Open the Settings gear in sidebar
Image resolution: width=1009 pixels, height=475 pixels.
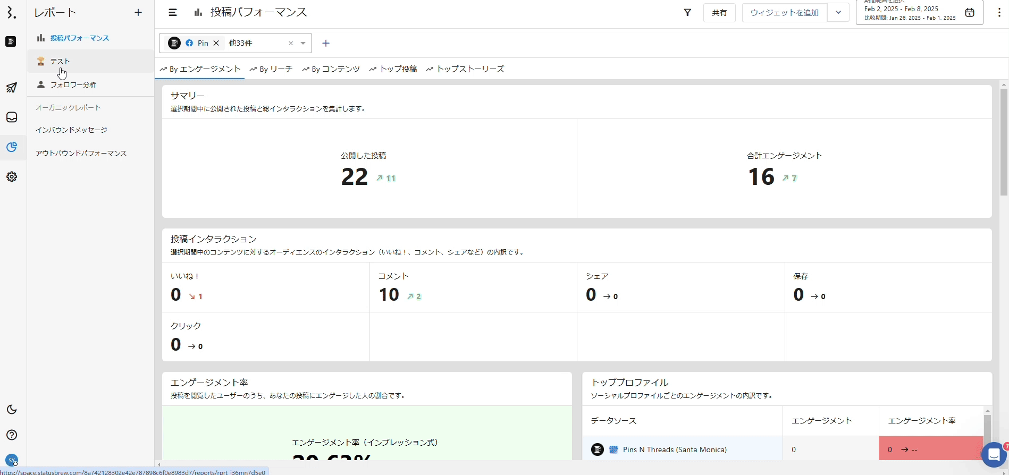point(12,177)
